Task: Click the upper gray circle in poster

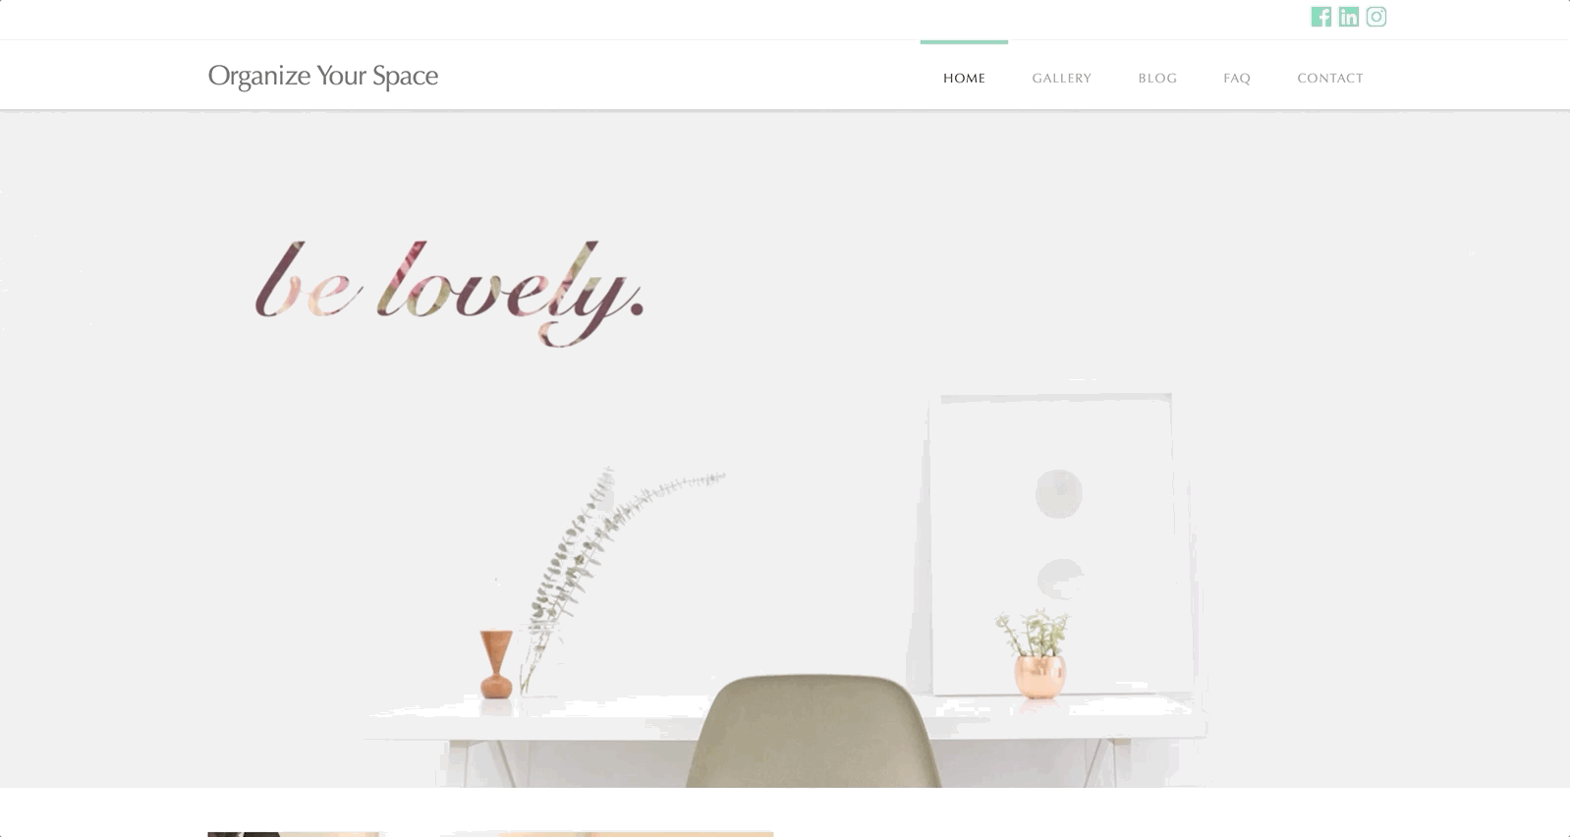Action: pyautogui.click(x=1058, y=493)
